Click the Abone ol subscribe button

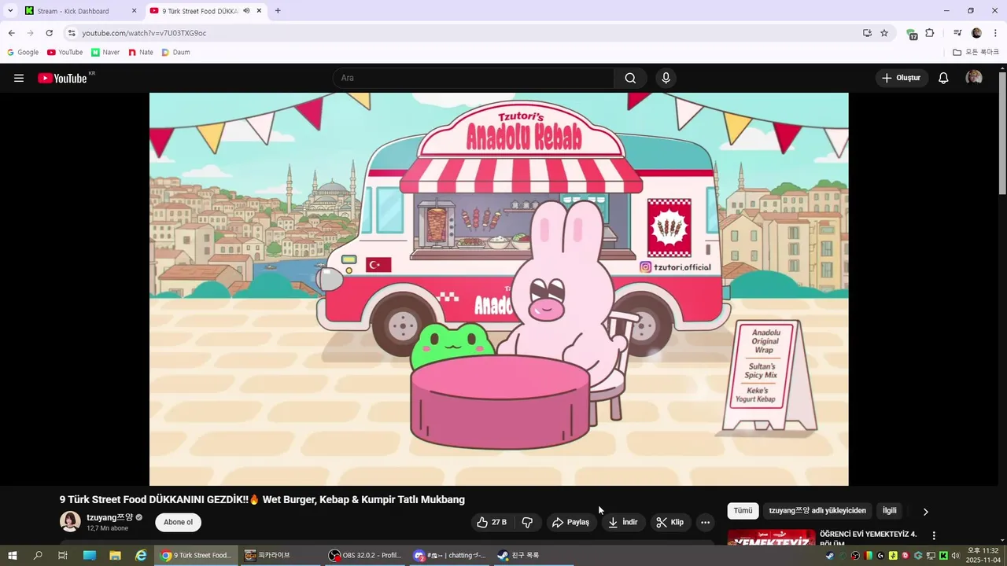coord(178,522)
